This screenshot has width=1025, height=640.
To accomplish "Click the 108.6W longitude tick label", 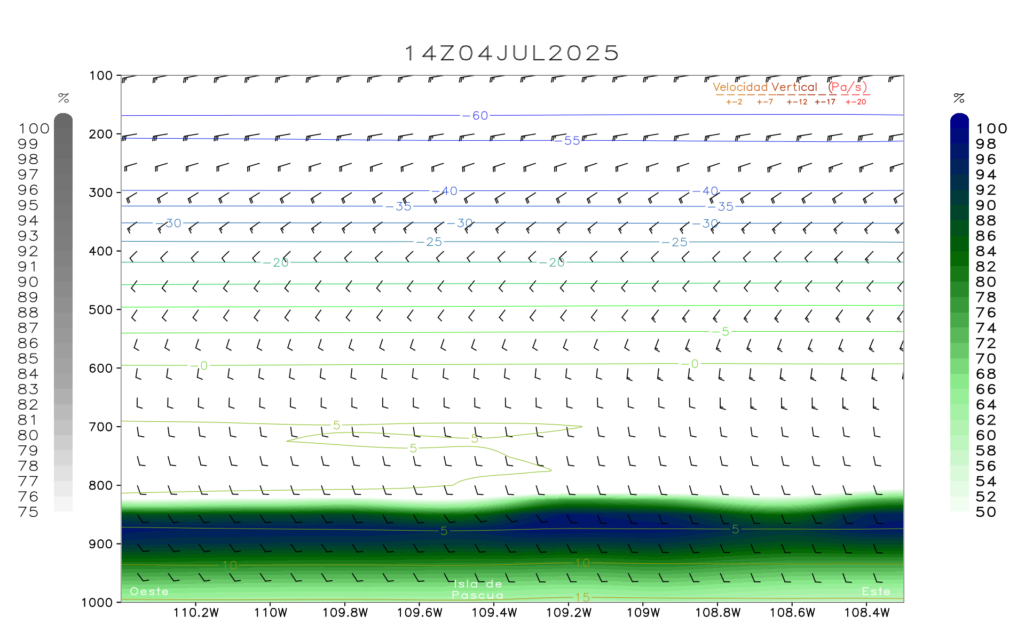I will 793,613.
